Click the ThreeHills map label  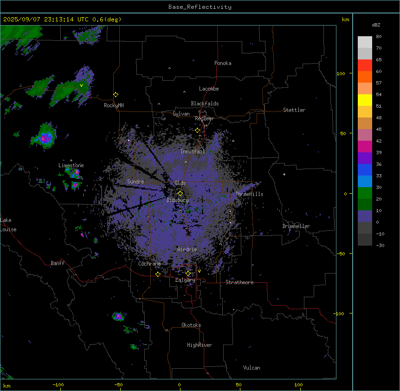click(x=249, y=194)
